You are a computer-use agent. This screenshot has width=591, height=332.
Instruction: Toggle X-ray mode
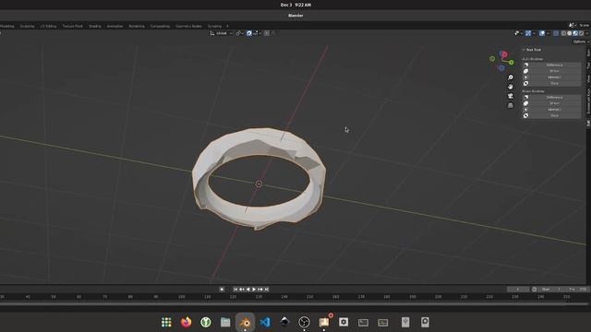(x=556, y=33)
